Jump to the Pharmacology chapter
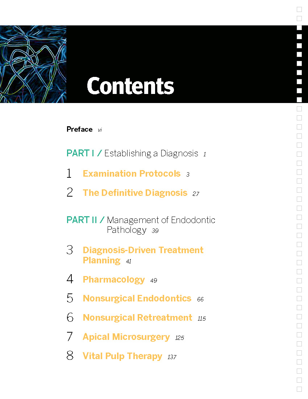This screenshot has width=308, height=399. pos(114,280)
